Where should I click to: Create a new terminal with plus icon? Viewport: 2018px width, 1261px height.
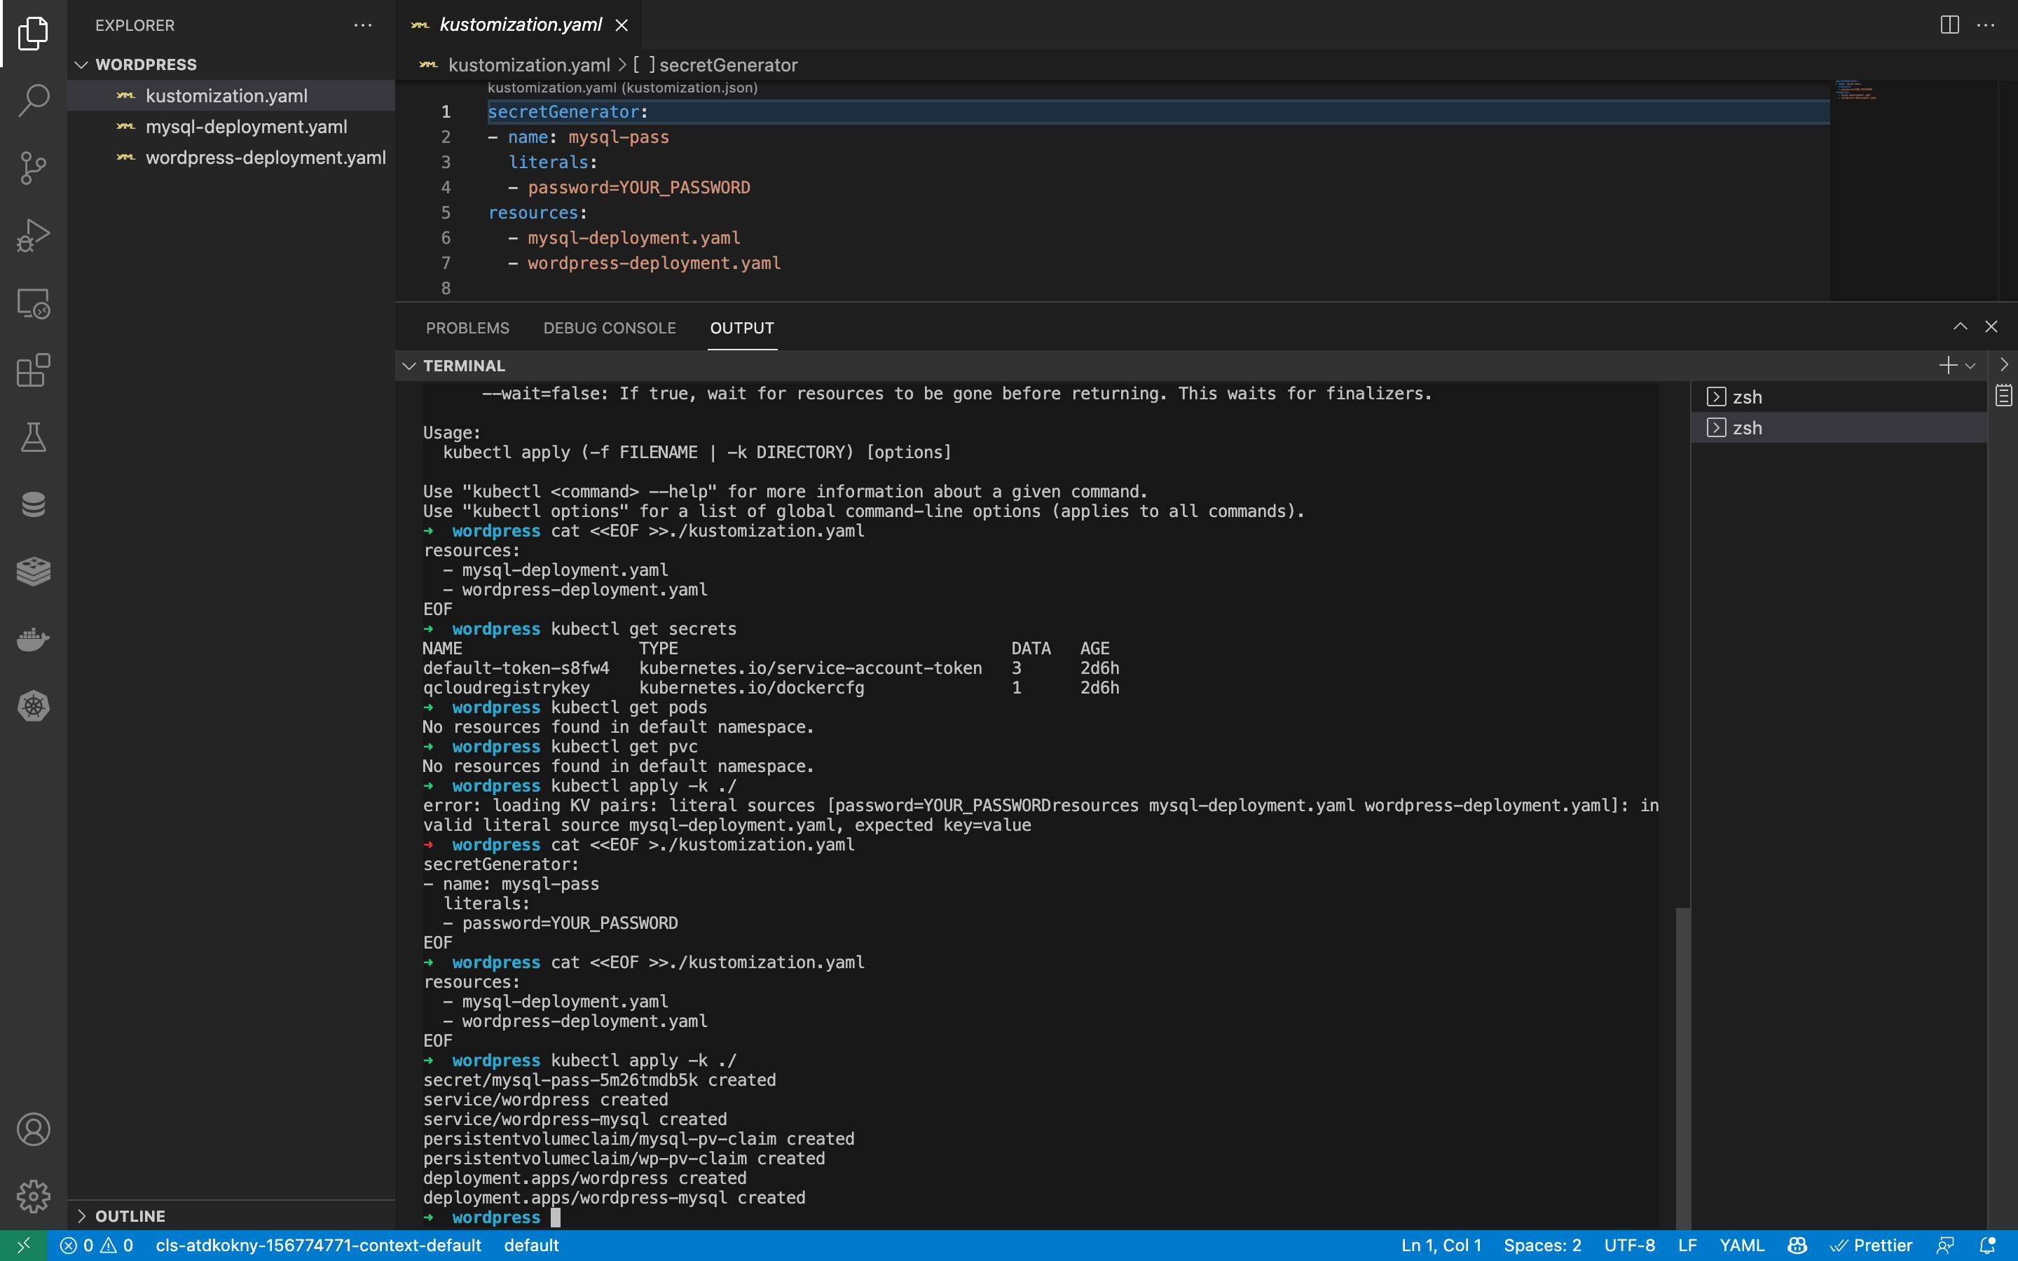pos(1948,365)
